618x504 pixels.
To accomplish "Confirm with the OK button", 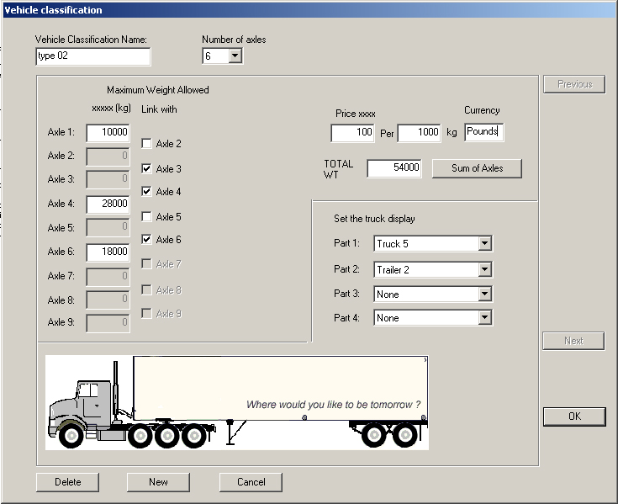I will pos(574,416).
